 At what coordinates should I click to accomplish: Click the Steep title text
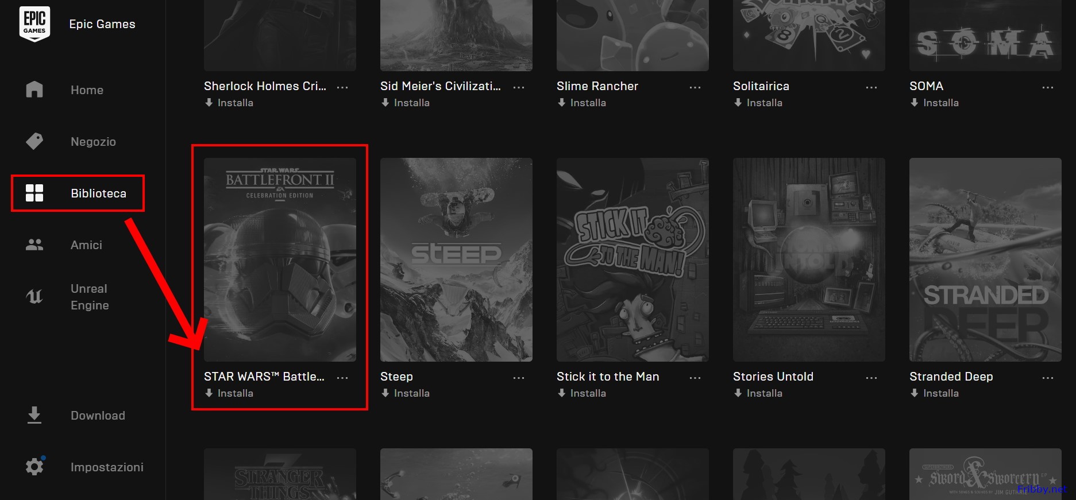[x=396, y=377]
